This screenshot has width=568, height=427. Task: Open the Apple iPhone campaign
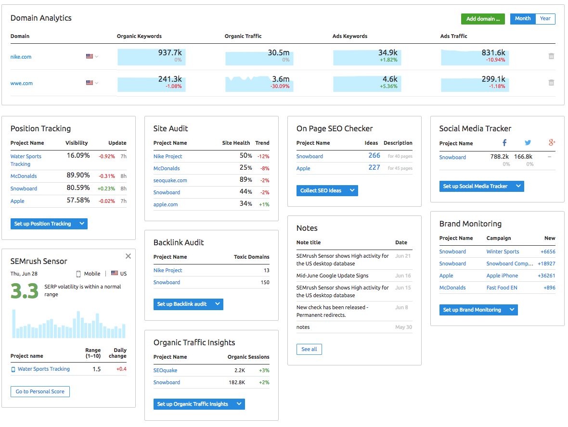(x=502, y=276)
